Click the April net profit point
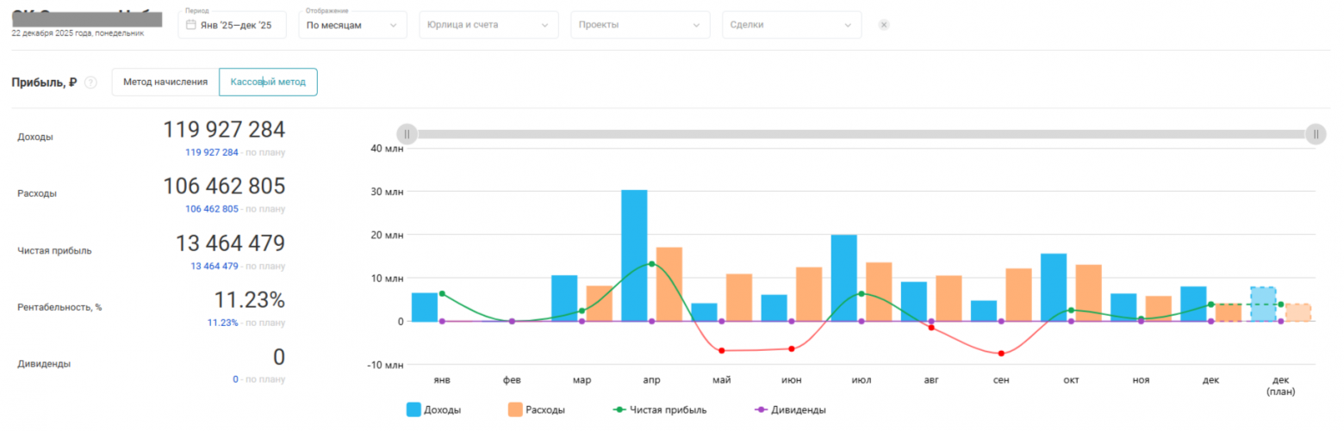This screenshot has width=1344, height=431. (x=651, y=264)
